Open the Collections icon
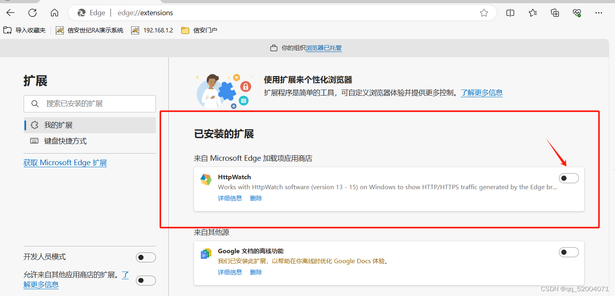 (555, 13)
